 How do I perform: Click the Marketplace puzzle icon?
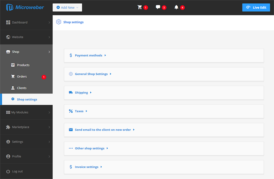pos(8,127)
